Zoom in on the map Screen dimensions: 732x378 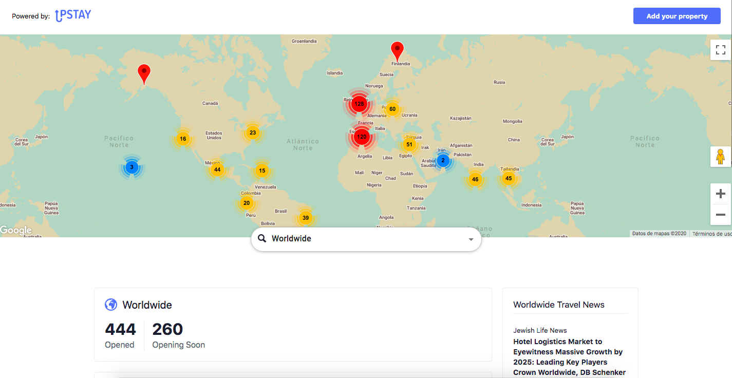coord(720,194)
